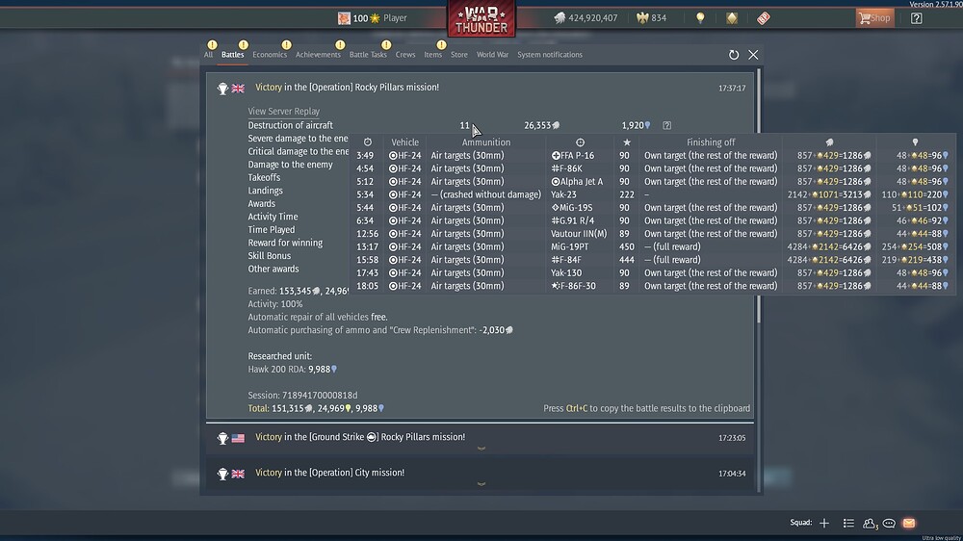Click the Alpha Jet A target cell
Image resolution: width=963 pixels, height=541 pixels.
tap(577, 181)
